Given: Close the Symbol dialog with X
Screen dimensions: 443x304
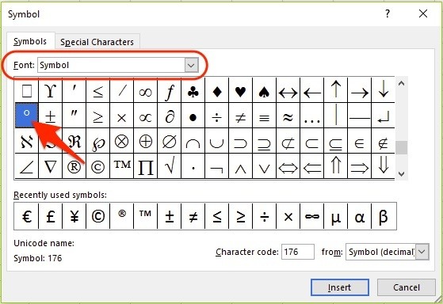Looking at the screenshot, I should point(423,13).
